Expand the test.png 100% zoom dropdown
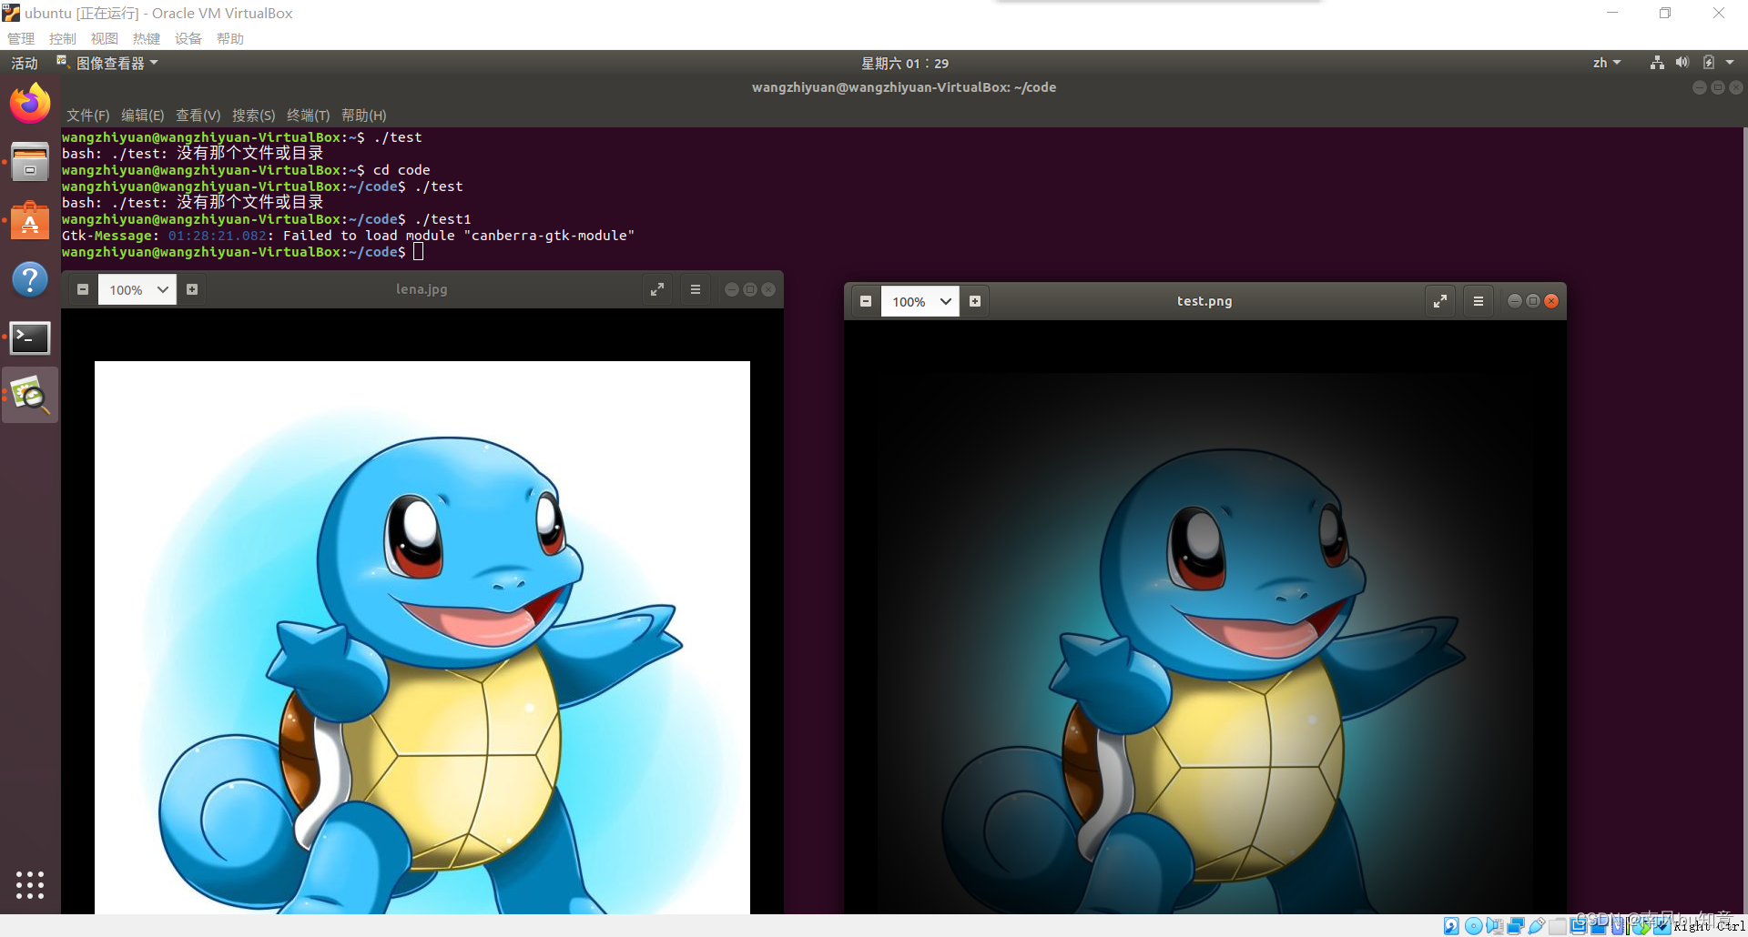The width and height of the screenshot is (1748, 937). [x=920, y=301]
